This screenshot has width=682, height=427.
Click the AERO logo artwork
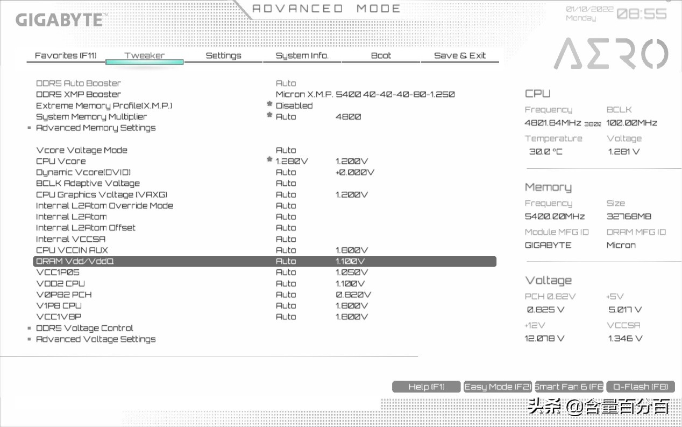click(x=612, y=54)
